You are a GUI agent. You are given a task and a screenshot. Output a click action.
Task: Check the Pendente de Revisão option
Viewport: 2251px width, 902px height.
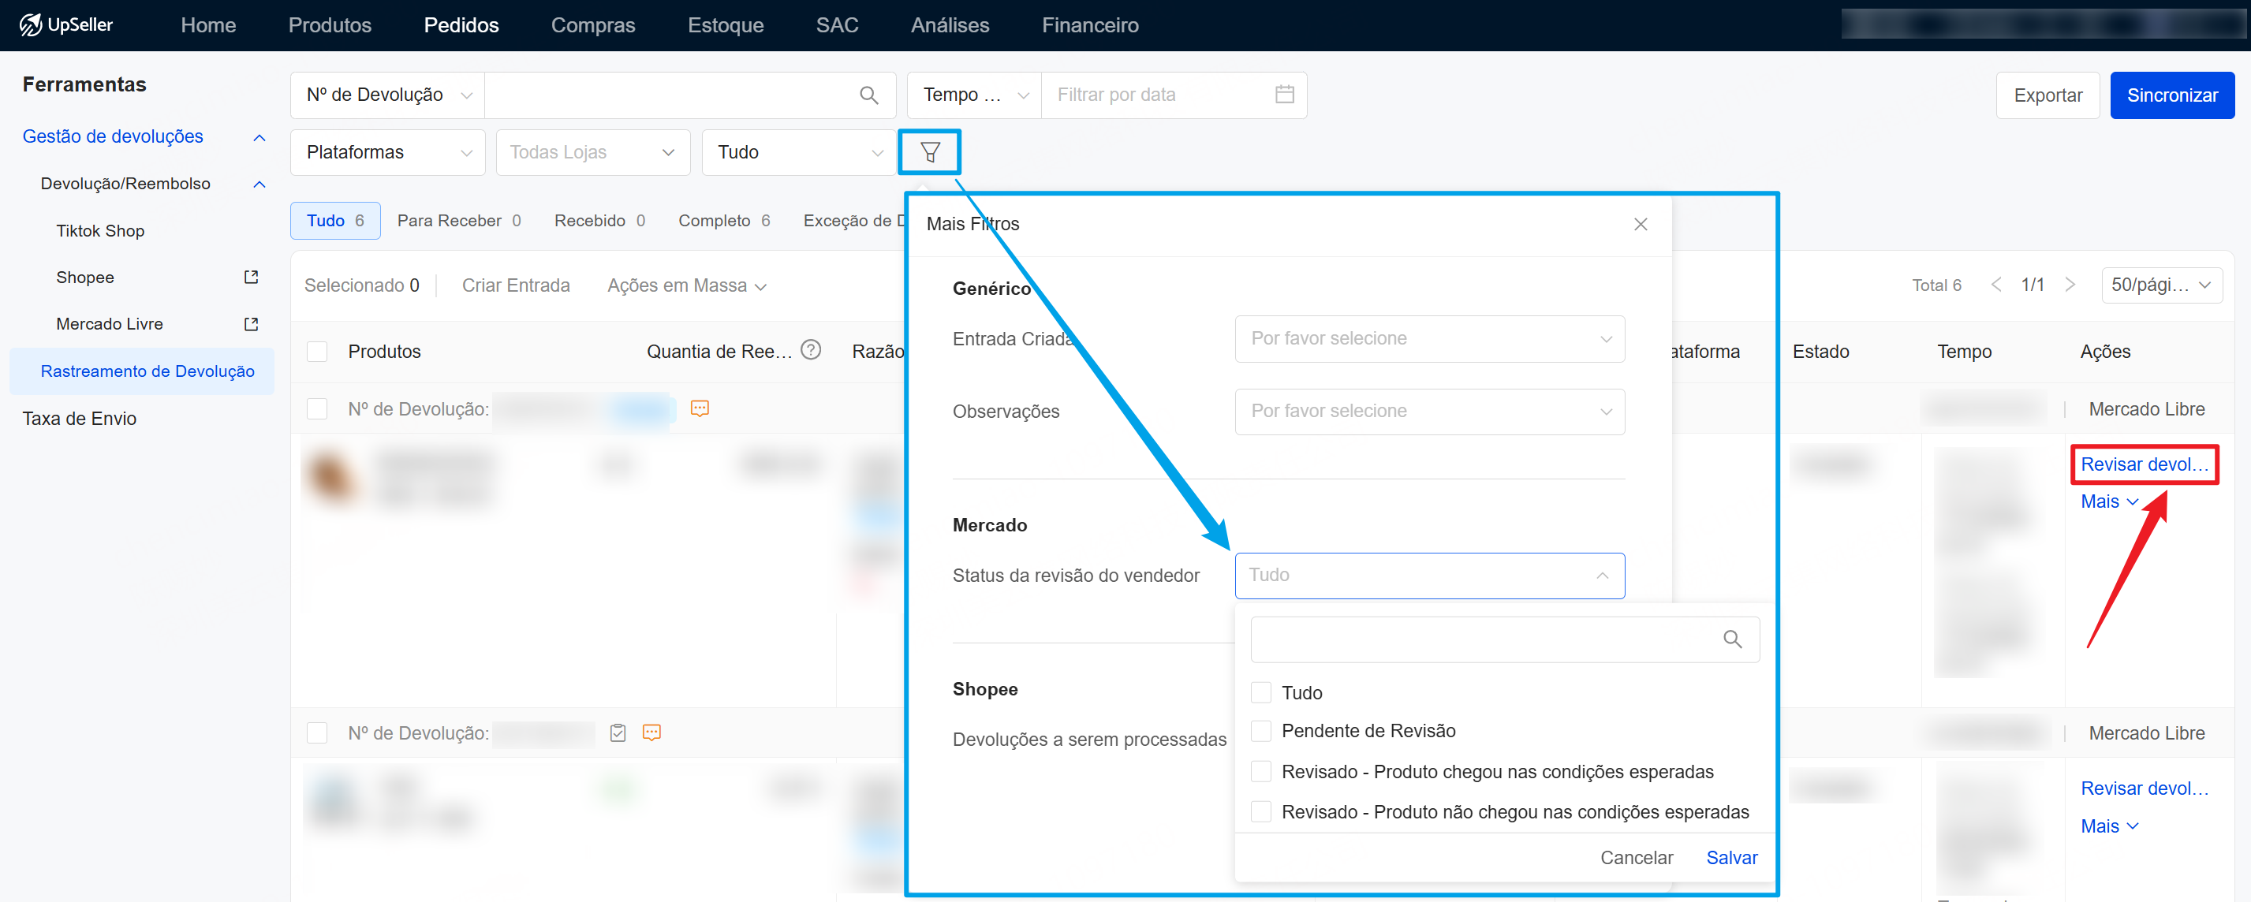point(1260,731)
